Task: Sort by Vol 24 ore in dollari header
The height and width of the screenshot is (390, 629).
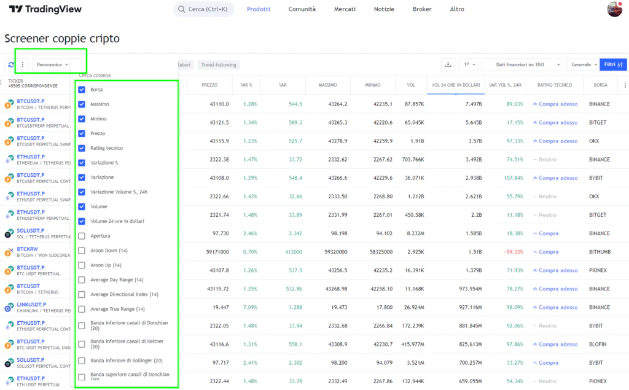Action: coord(456,85)
